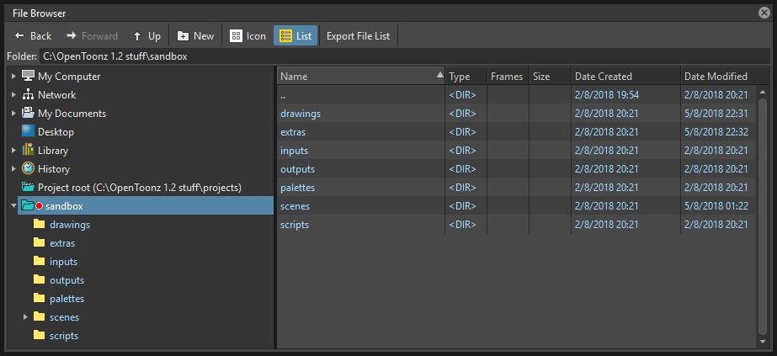
Task: Click the Project root folder icon
Action: [x=29, y=188]
